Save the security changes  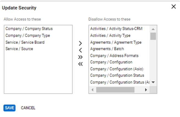coord(9,108)
